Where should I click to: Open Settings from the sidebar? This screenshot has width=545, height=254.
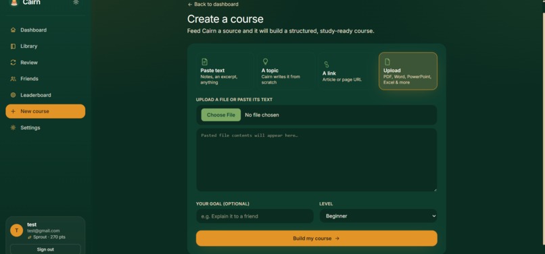tap(45, 127)
